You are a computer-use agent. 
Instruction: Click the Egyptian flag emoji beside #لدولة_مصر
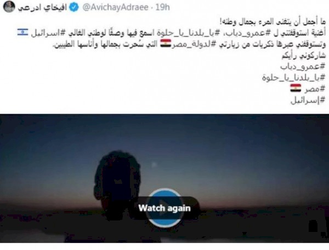(166, 44)
